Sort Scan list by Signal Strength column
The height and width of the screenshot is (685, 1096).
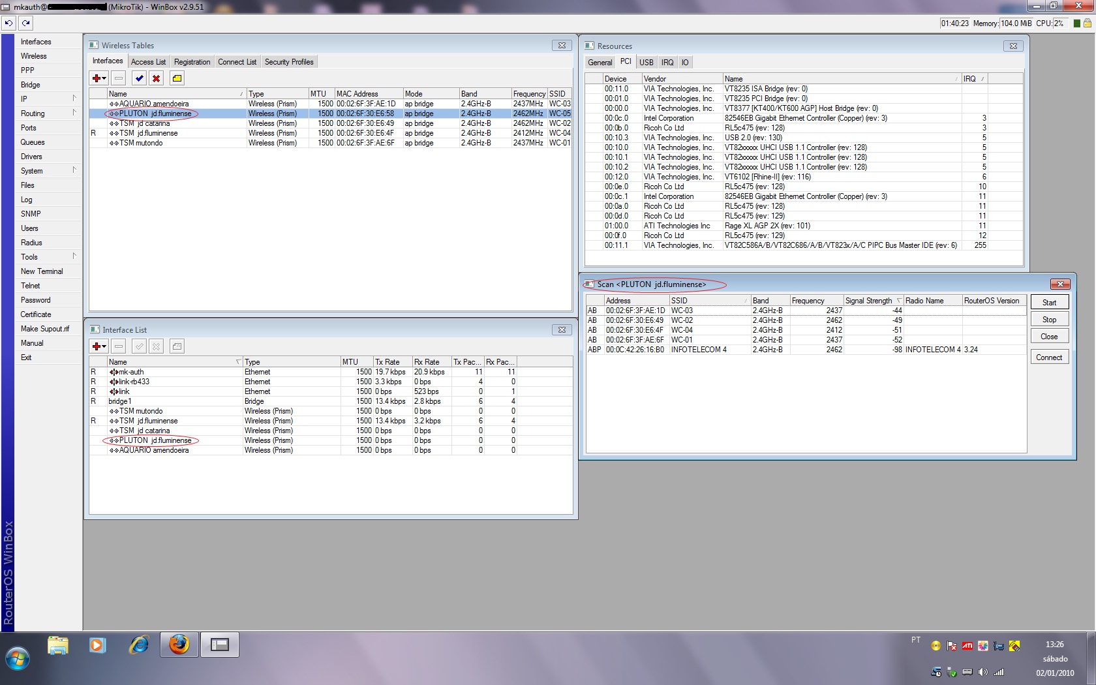[x=874, y=301]
